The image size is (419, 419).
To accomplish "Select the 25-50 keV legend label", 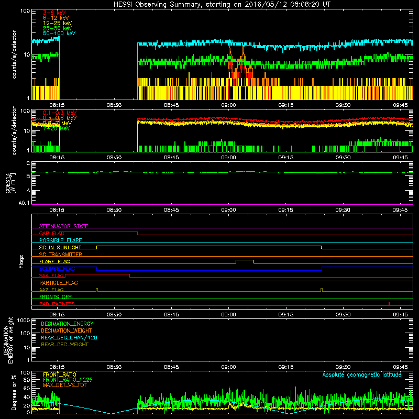I will click(x=57, y=28).
